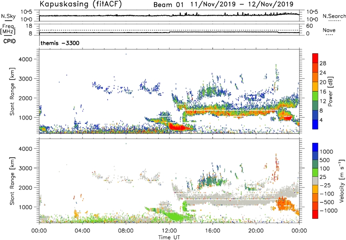Click the '100' velocity colorbar label

pos(325,169)
